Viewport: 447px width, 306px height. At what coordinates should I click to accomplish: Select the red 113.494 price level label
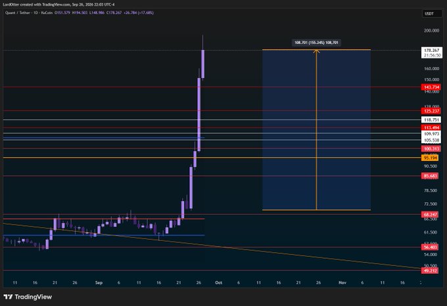[x=431, y=128]
